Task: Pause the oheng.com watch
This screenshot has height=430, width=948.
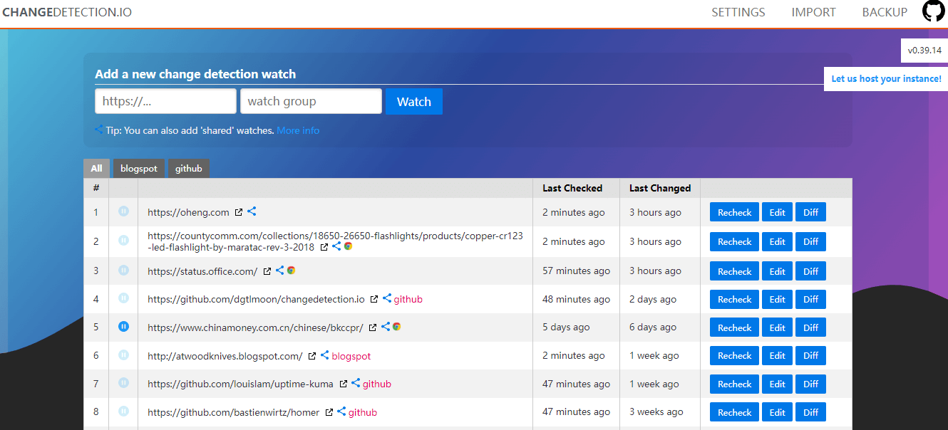Action: point(123,211)
